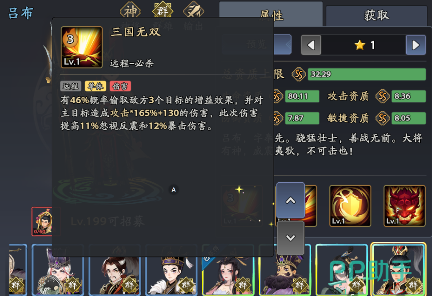Click the SS badge next to 攻击资质
The height and width of the screenshot is (296, 432).
(x=382, y=96)
